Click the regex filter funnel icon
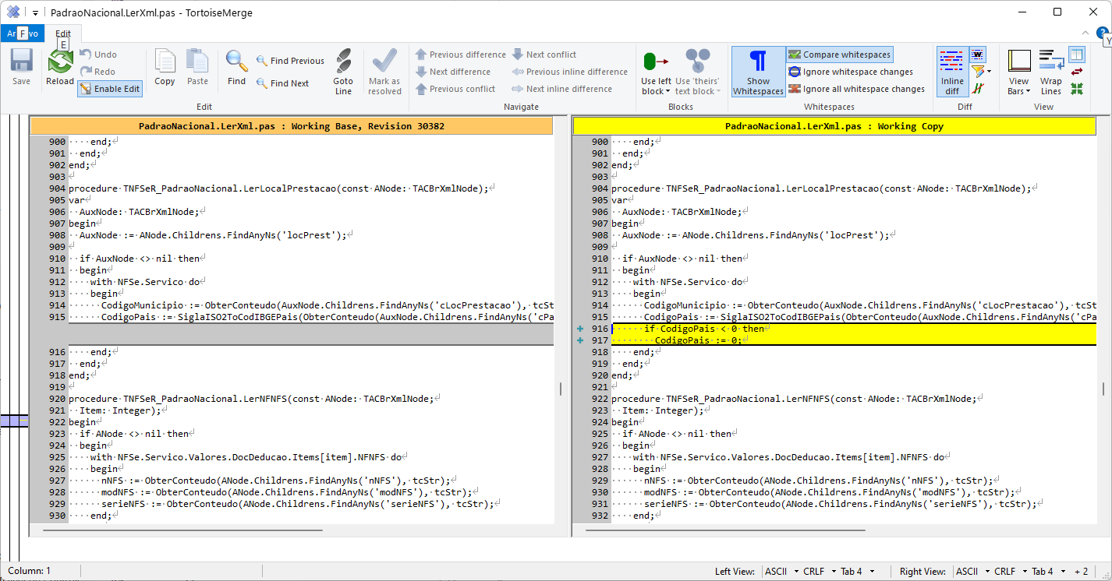The image size is (1112, 581). 976,72
